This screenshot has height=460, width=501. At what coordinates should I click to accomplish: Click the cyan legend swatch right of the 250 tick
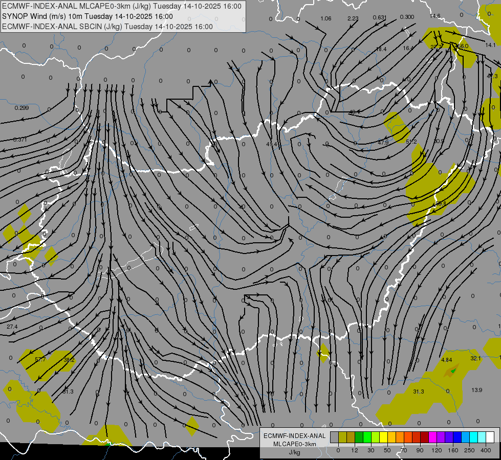[x=473, y=438]
